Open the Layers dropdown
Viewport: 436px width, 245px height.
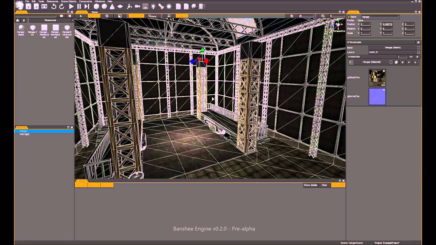[x=394, y=52]
